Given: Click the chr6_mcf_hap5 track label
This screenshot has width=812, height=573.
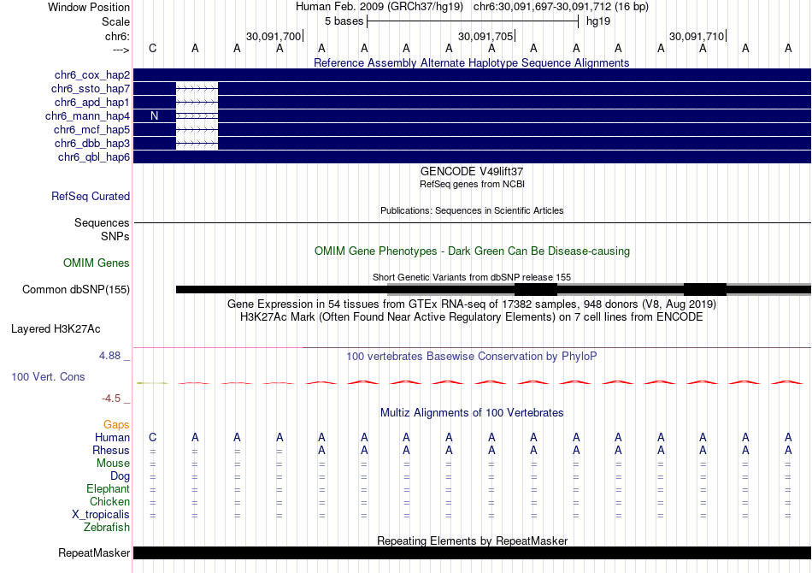Looking at the screenshot, I should (x=91, y=129).
